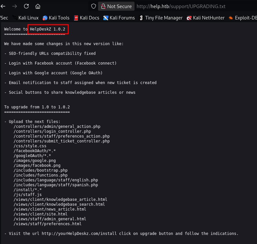Click '/images/facebook.png' path
This screenshot has height=244, width=257.
[37, 165]
